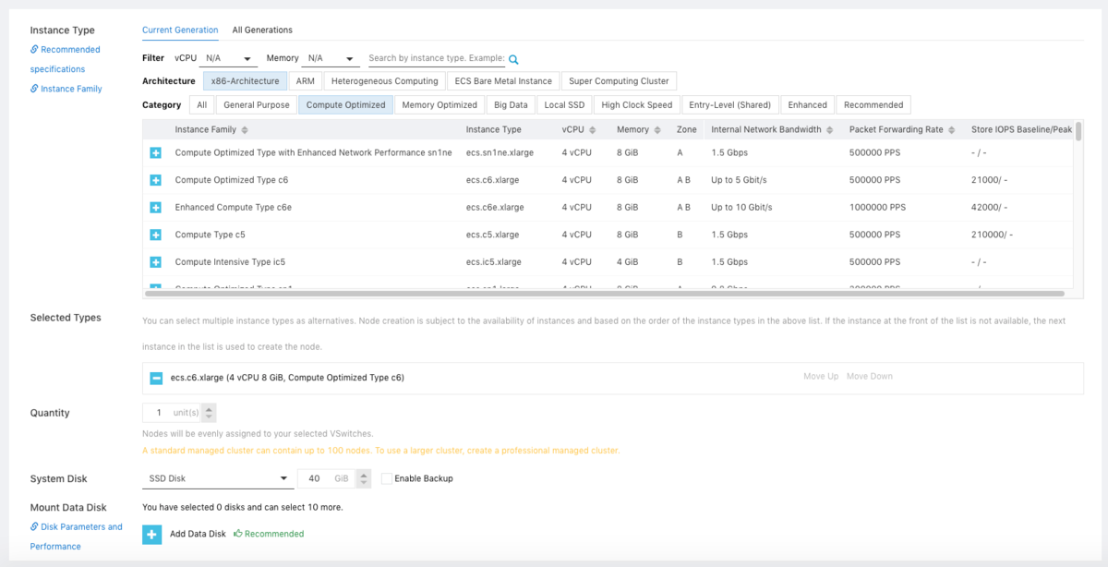Screen dimensions: 1108x567
Task: Click plus icon for Compute Intensive Type ic5
Action: pos(155,262)
